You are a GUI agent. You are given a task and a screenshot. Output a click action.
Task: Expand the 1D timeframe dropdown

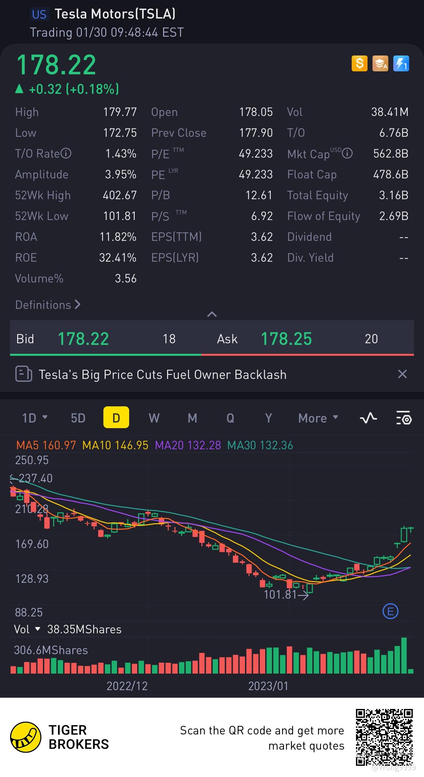[x=35, y=418]
